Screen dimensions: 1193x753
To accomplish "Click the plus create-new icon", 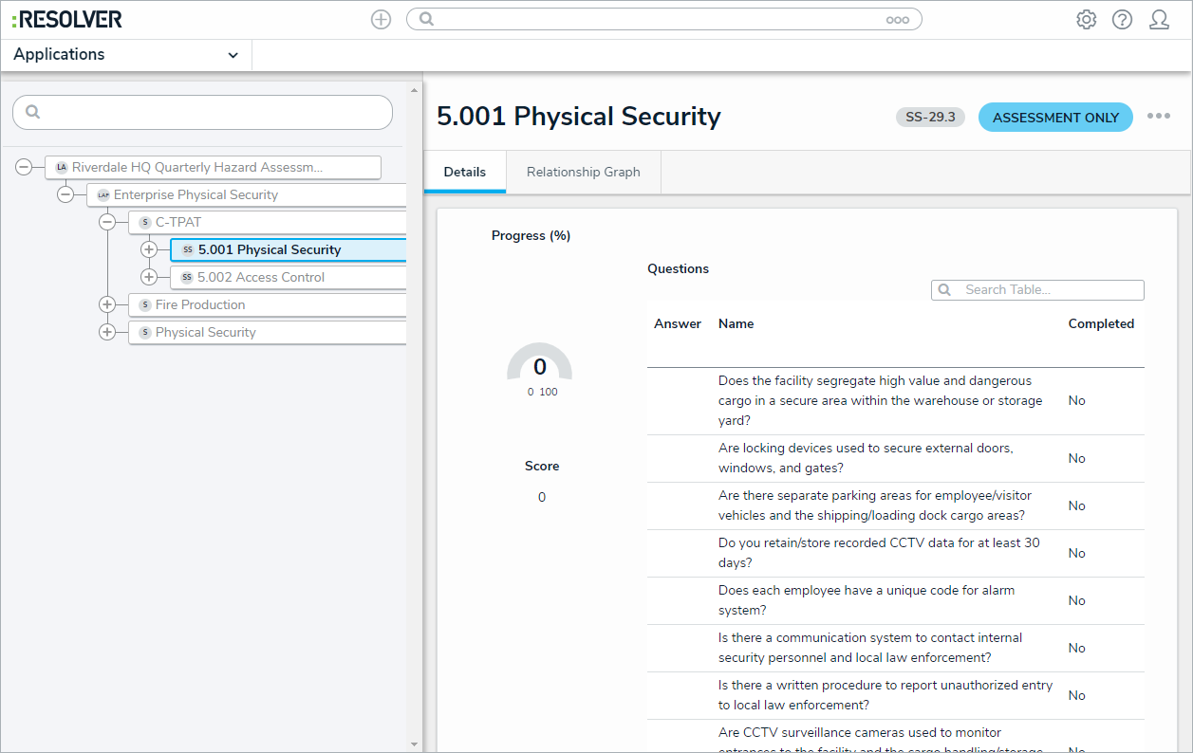I will pyautogui.click(x=381, y=19).
